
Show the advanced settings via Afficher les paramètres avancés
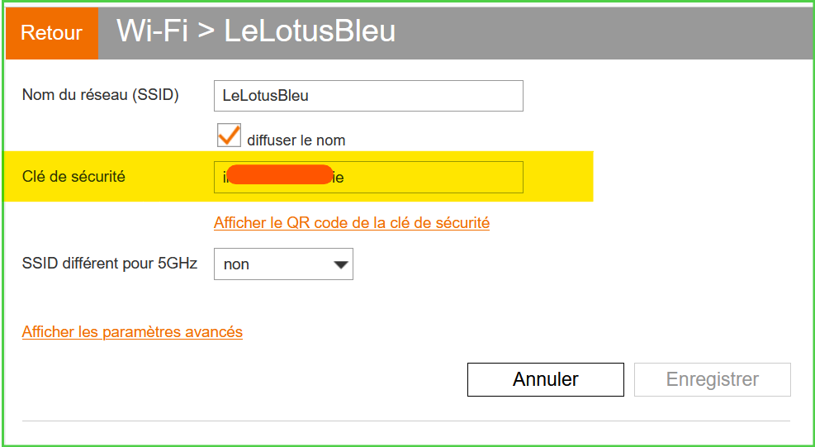[132, 332]
